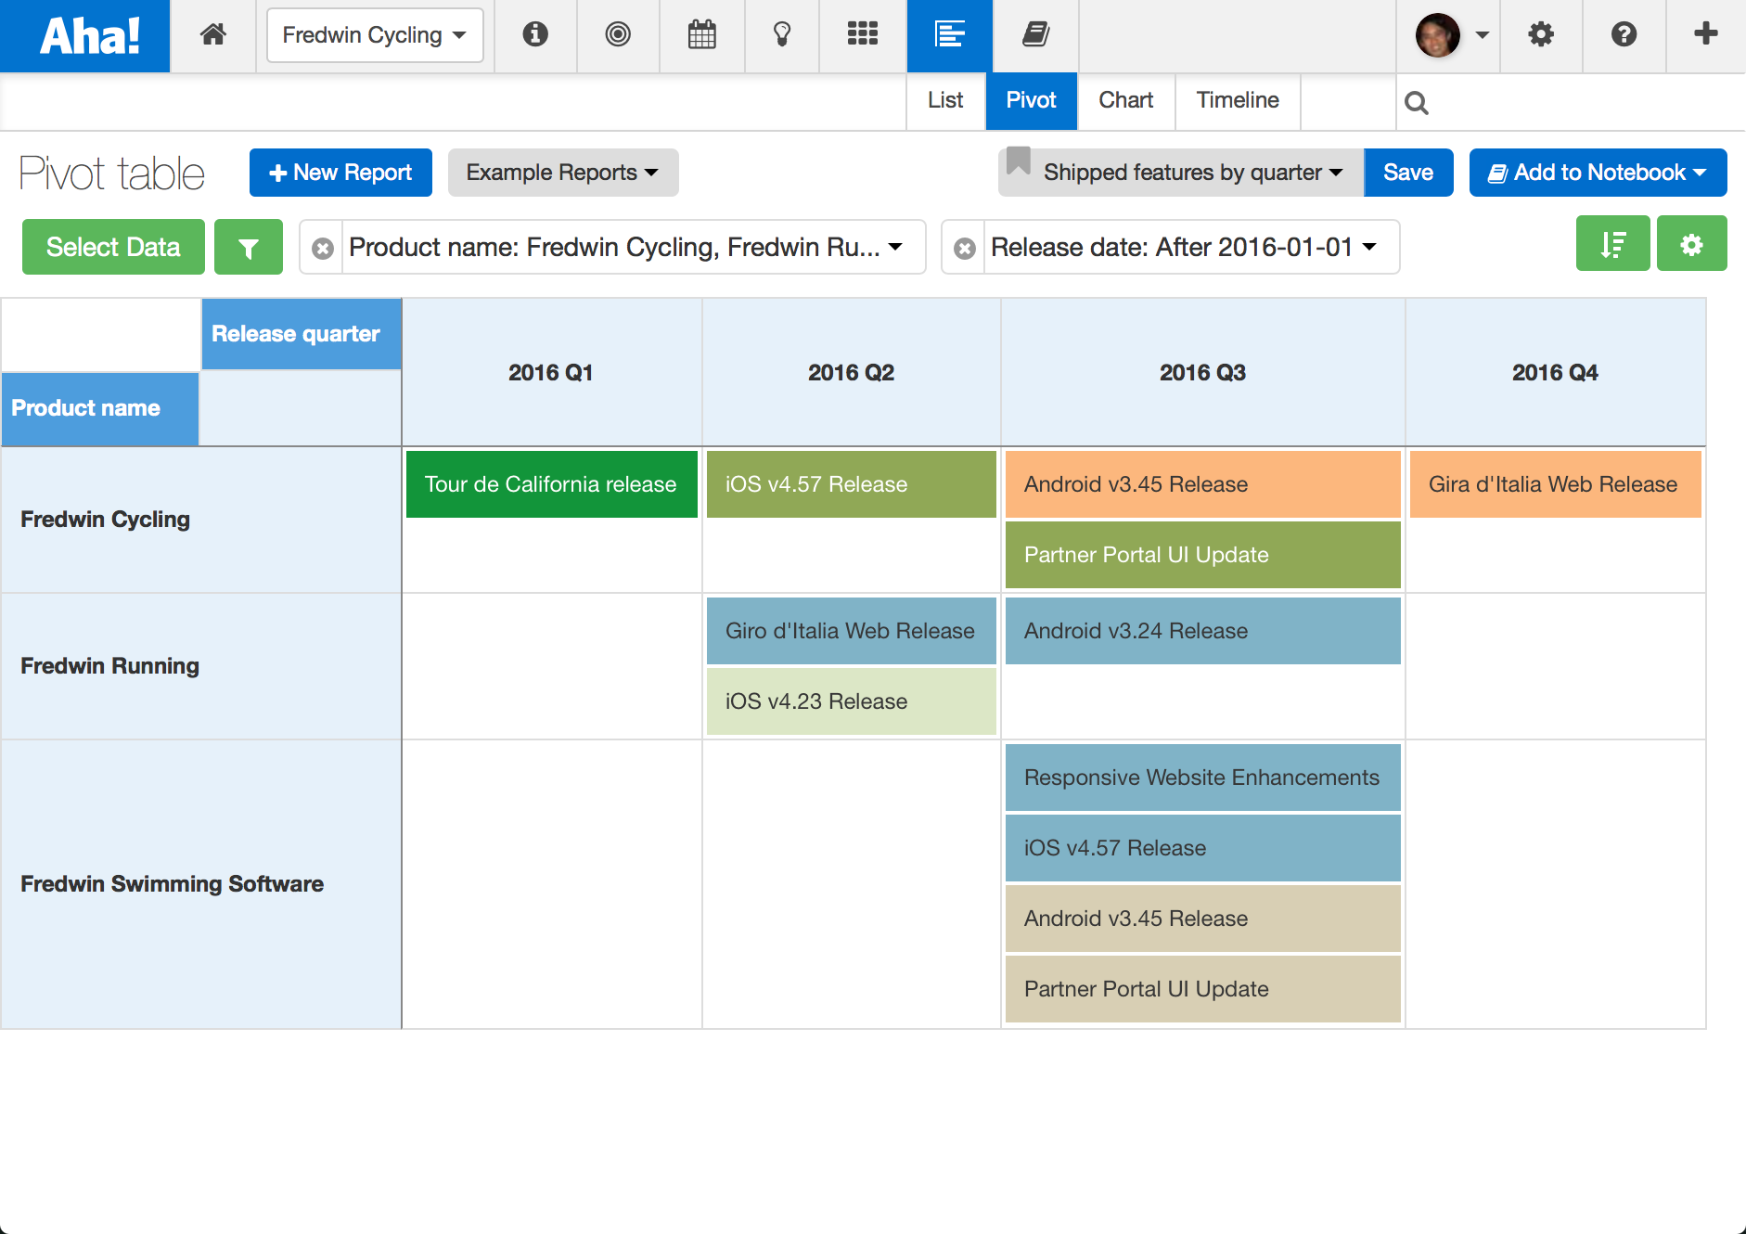Click the green sort order icon
The height and width of the screenshot is (1234, 1746).
pos(1613,244)
